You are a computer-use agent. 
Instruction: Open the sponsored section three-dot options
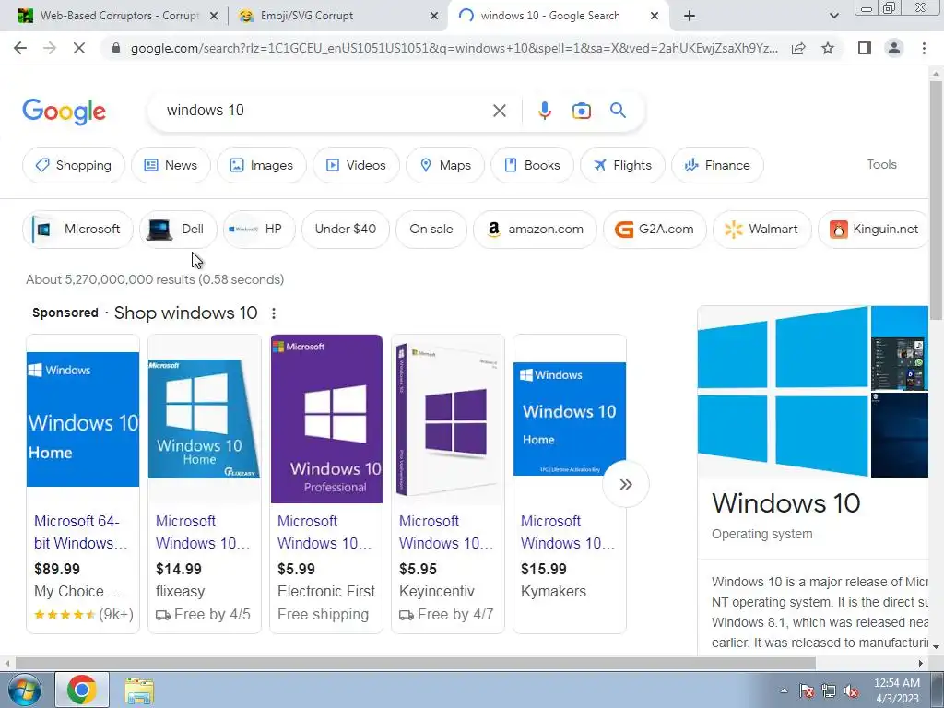click(x=273, y=313)
